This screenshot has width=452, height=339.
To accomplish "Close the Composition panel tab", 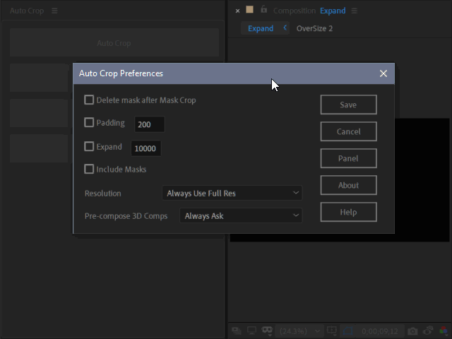I will point(237,11).
